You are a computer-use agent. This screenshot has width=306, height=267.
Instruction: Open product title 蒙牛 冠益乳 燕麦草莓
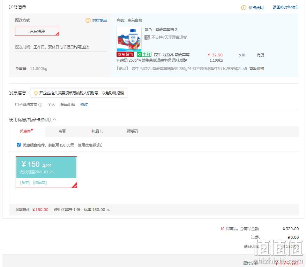point(172,55)
